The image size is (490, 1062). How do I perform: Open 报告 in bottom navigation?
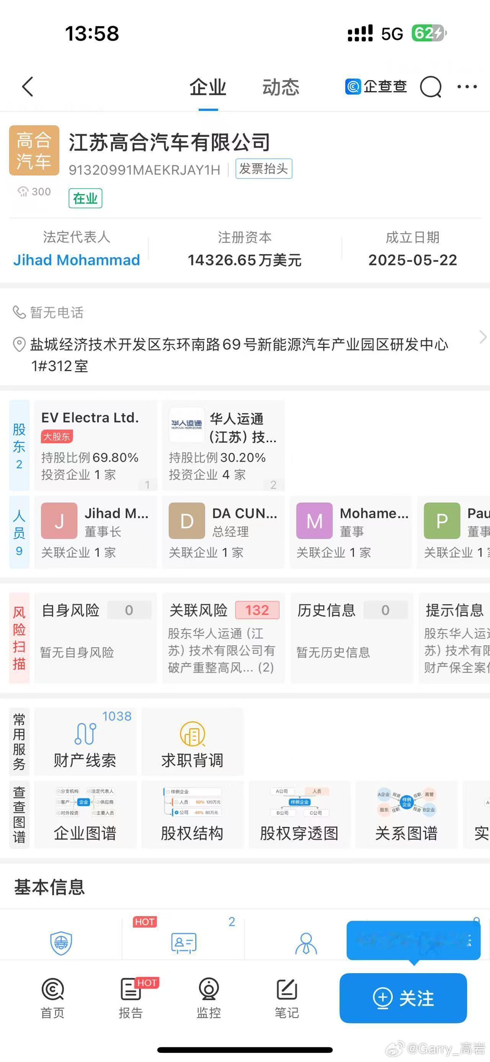(x=131, y=998)
